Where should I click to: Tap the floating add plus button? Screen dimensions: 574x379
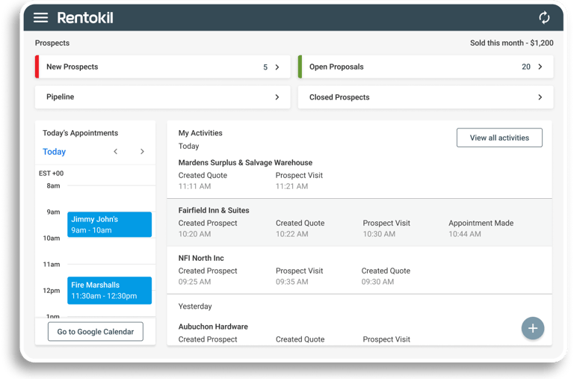pos(532,328)
